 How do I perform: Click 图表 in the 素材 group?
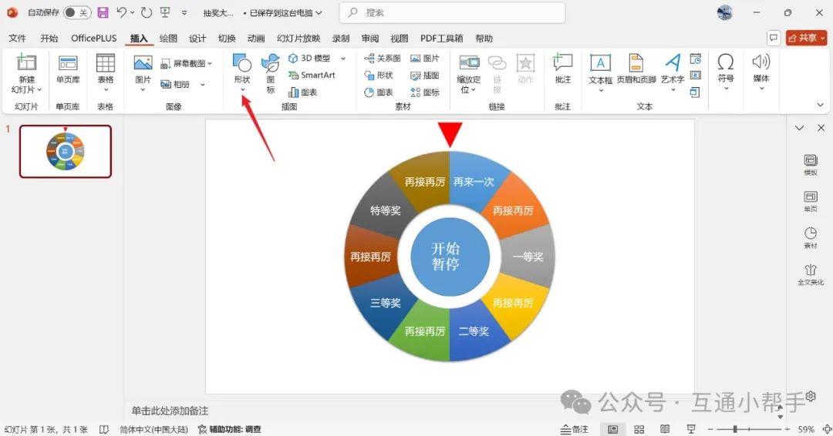(379, 92)
